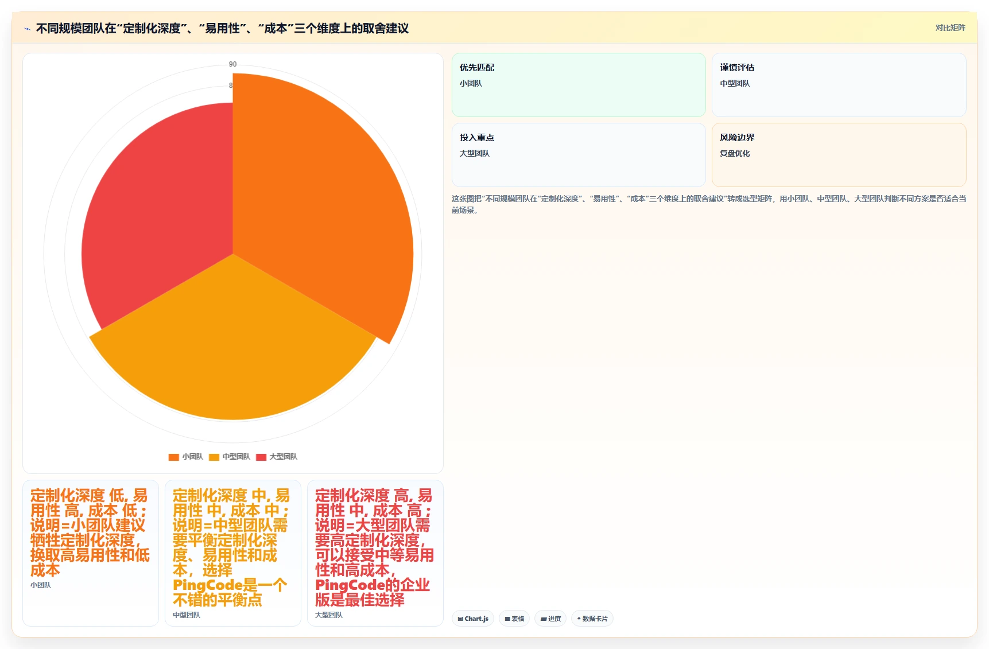Screen dimensions: 989x649
Task: Open the 谨慎评估 card heading
Action: tap(737, 67)
